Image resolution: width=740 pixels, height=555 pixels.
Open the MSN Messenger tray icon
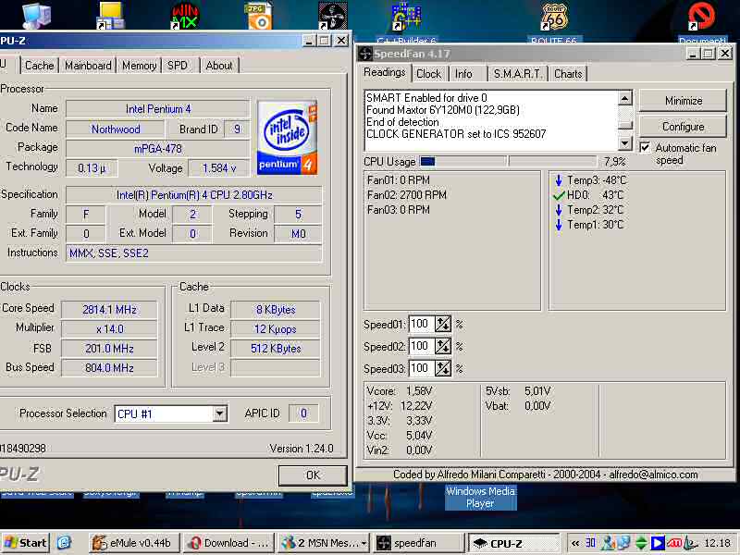point(608,543)
